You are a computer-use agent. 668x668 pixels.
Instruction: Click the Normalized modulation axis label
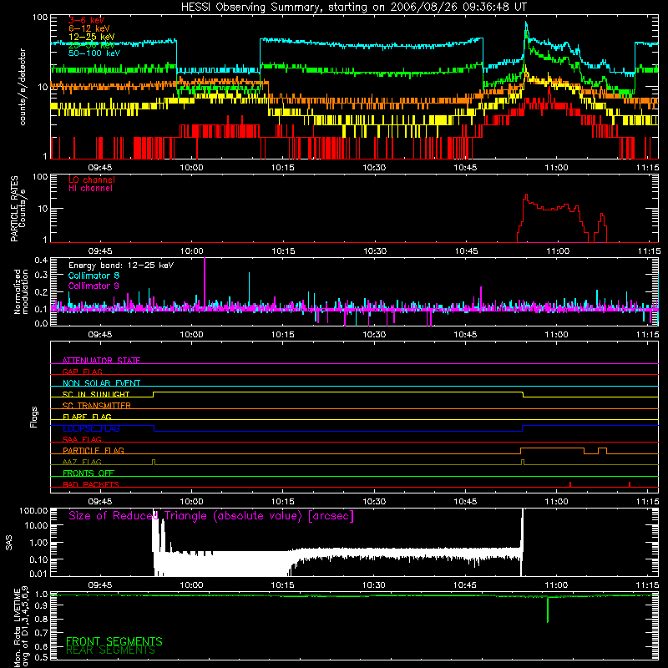[22, 291]
